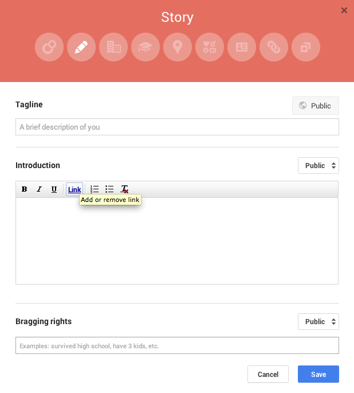Open the circles section icon
Image resolution: width=354 pixels, height=393 pixels.
pos(49,47)
